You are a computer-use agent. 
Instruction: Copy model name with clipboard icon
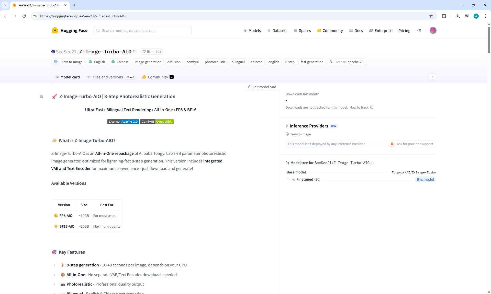(135, 52)
